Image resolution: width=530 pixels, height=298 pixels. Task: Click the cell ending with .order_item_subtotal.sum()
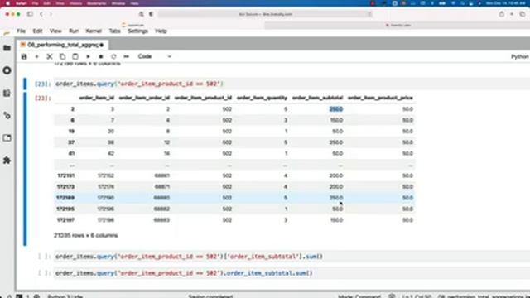tap(291, 273)
